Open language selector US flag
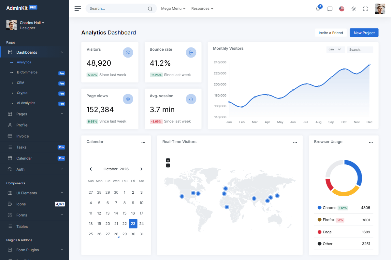Viewport: 391px width, 260px height. click(x=341, y=9)
